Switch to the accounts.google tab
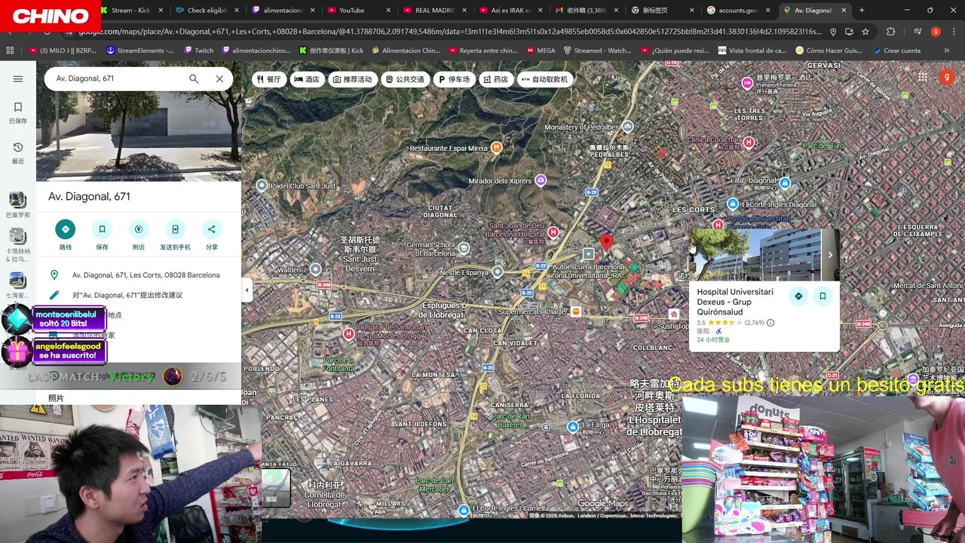 pos(739,11)
